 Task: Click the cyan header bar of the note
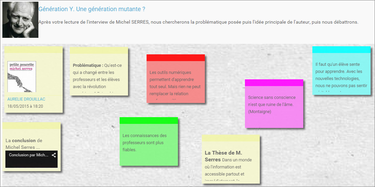(x=341, y=50)
